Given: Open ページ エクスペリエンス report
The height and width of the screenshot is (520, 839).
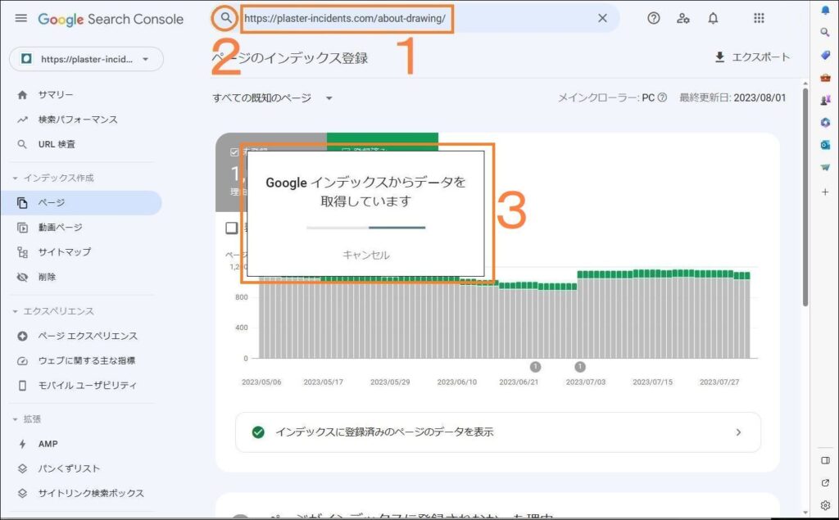Looking at the screenshot, I should (x=87, y=336).
